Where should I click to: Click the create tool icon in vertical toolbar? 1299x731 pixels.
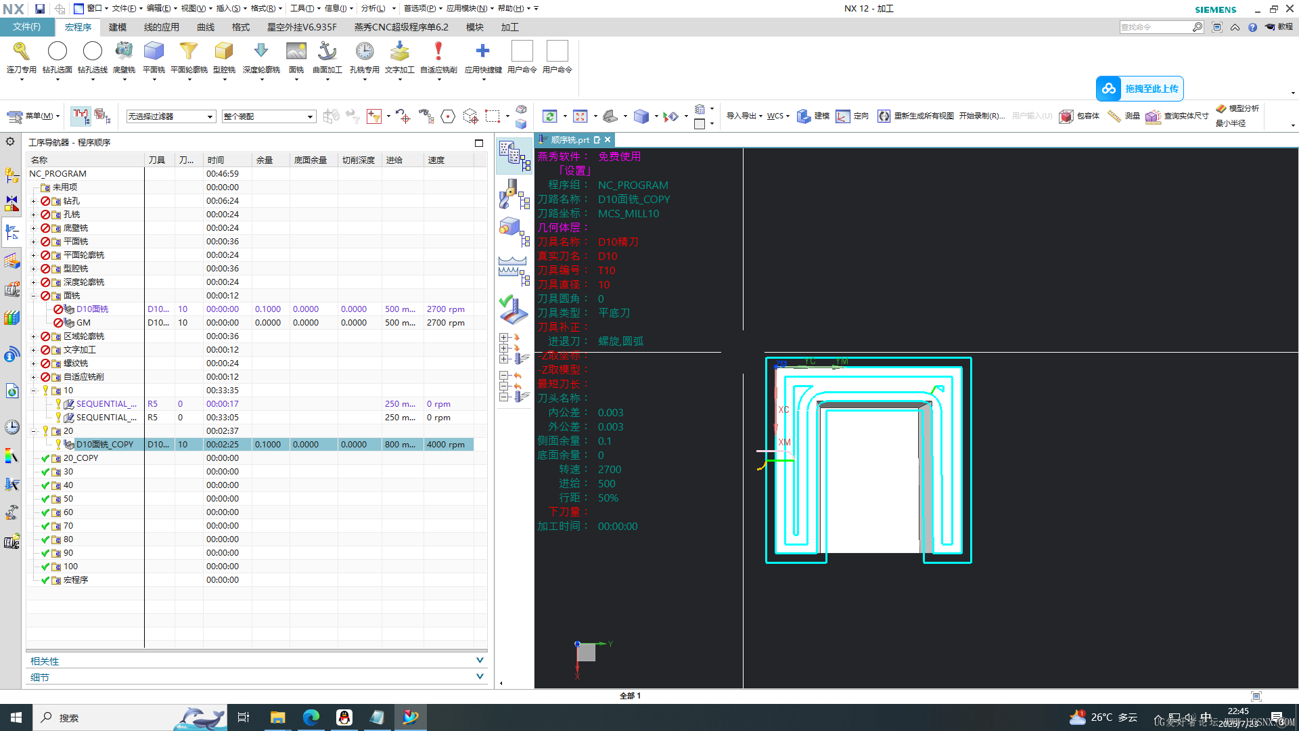click(x=514, y=194)
